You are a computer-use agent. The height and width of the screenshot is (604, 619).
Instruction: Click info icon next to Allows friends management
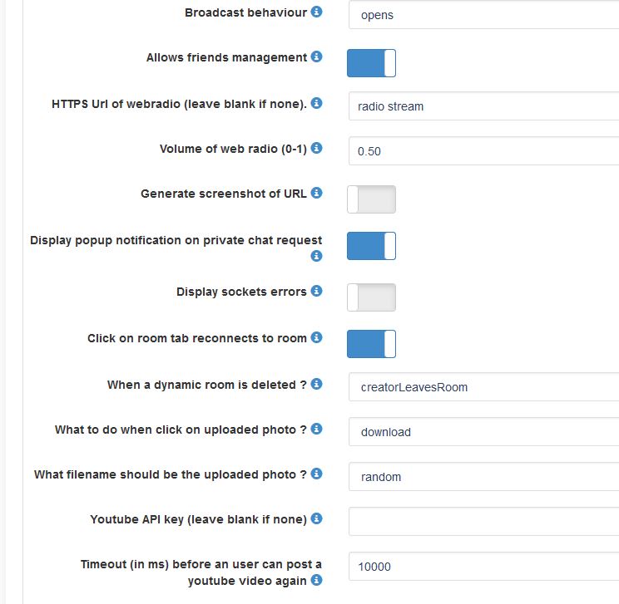pos(316,57)
